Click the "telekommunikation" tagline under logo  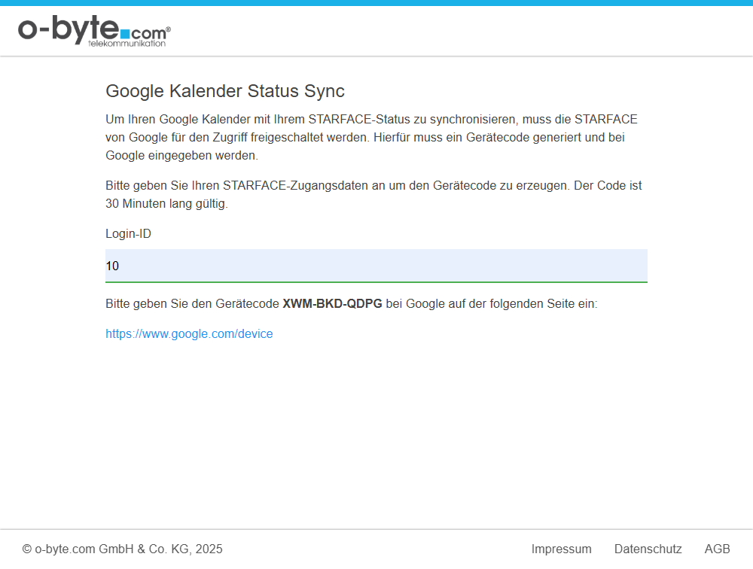[127, 44]
